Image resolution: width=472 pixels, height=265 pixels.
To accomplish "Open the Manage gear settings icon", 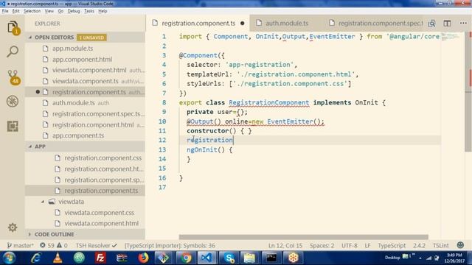I will (13, 227).
